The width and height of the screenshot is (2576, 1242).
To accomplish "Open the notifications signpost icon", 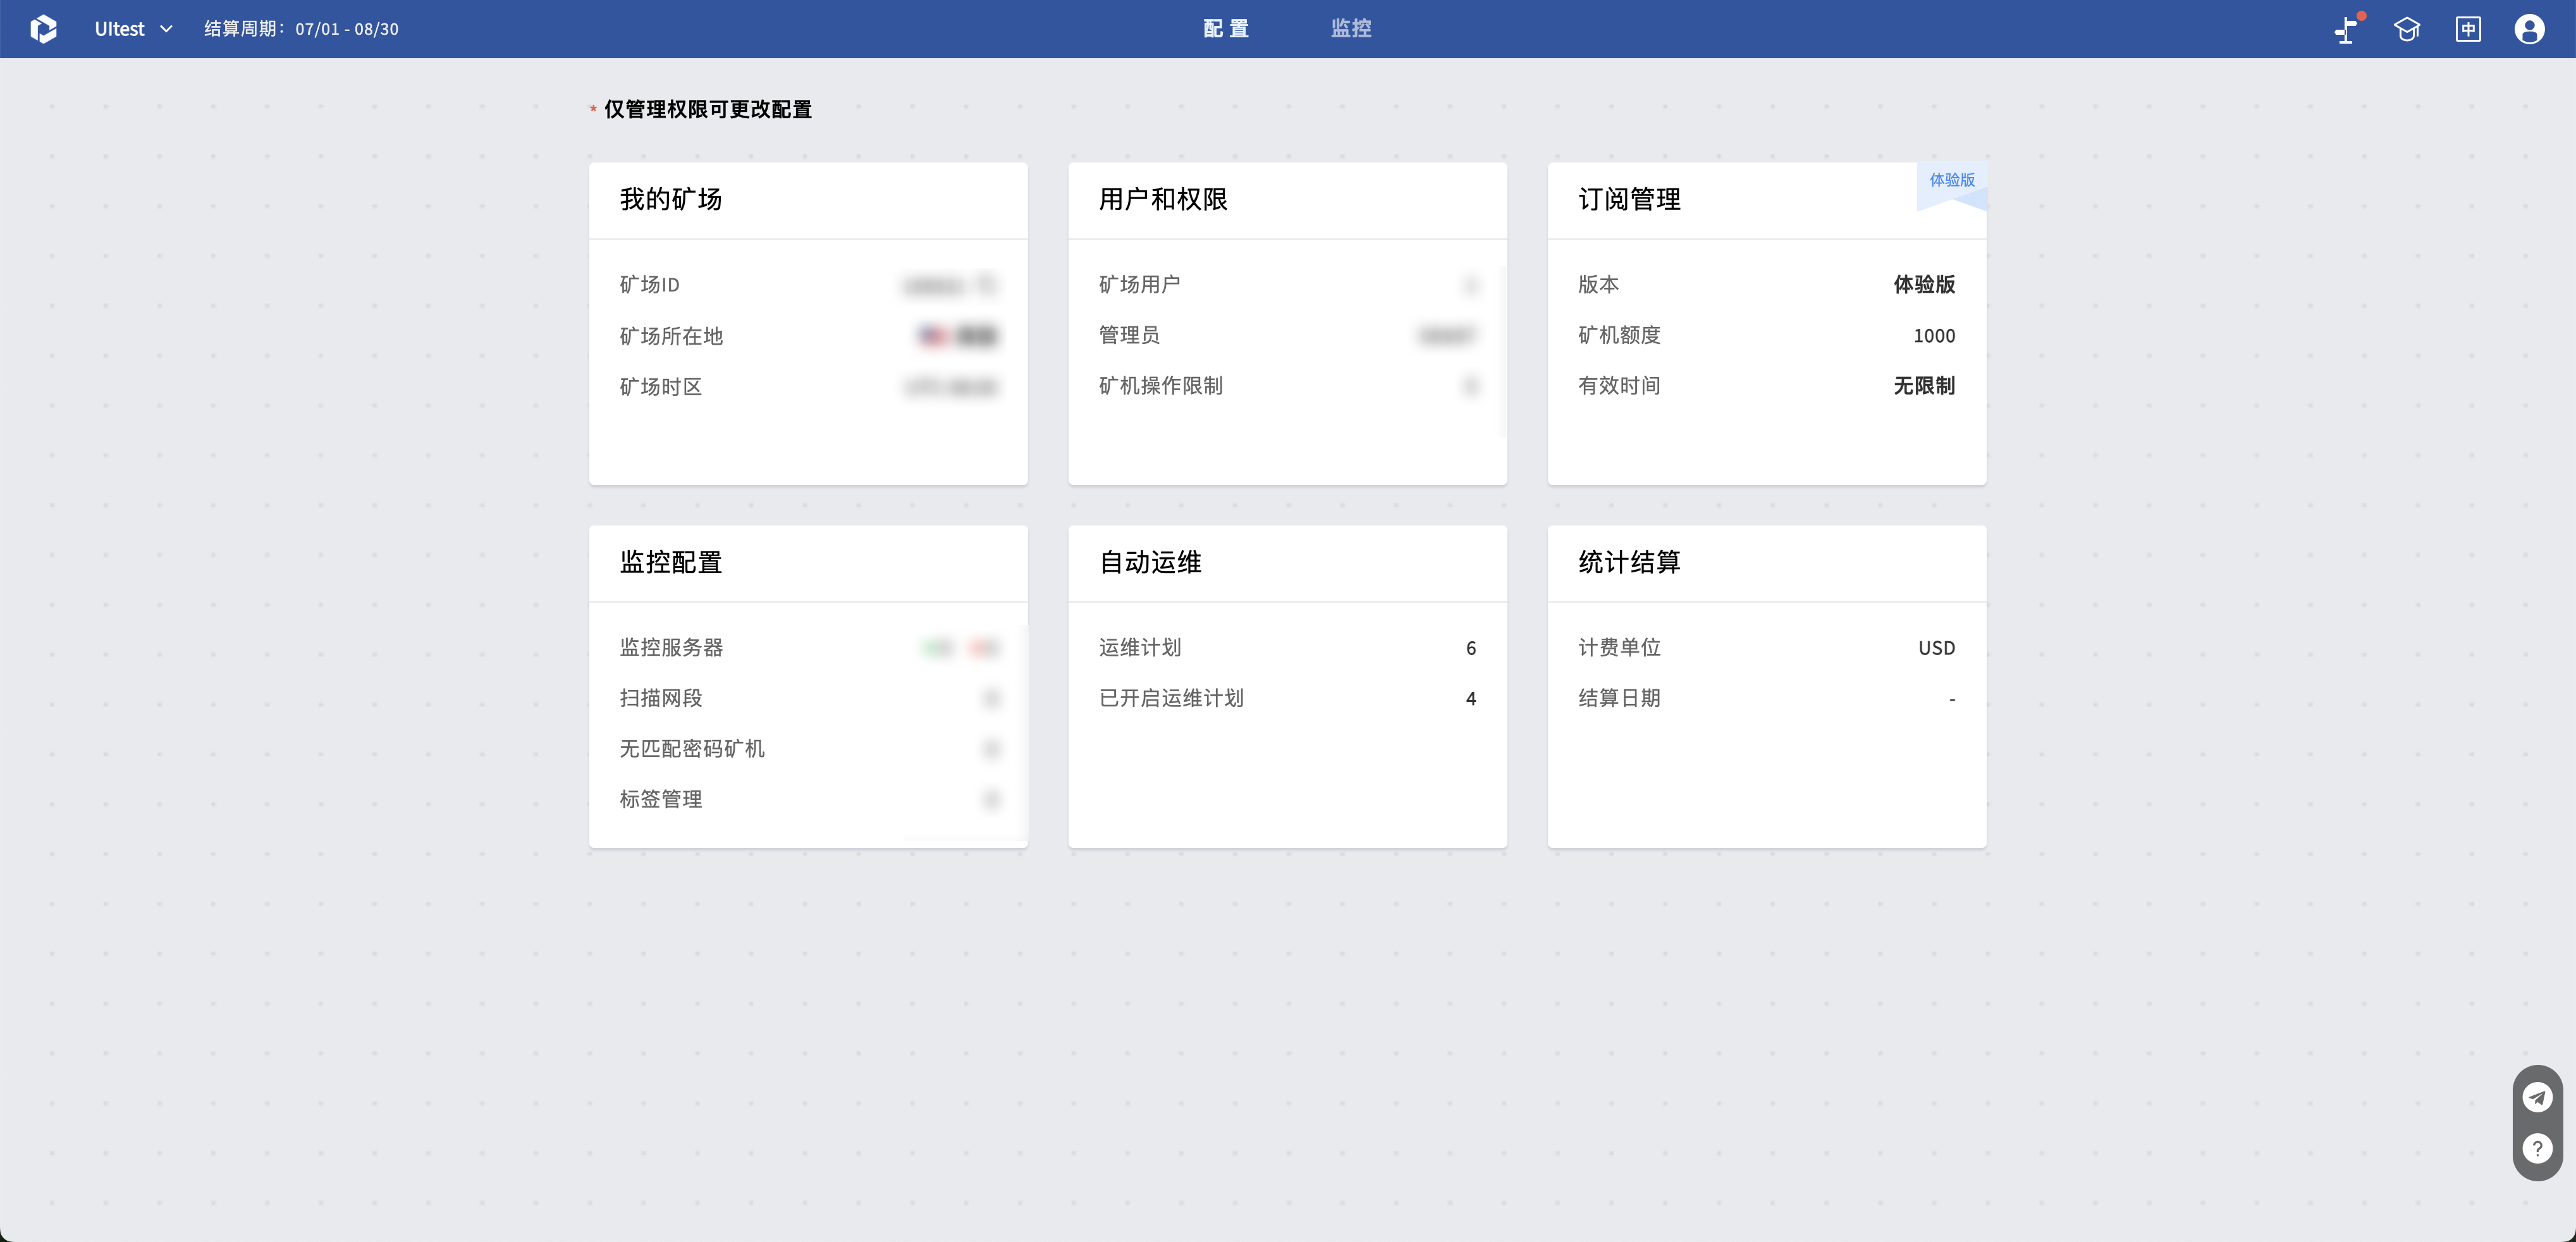I will tap(2347, 29).
